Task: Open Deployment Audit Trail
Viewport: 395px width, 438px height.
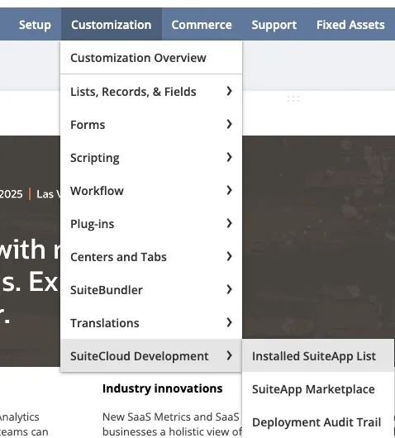Action: click(x=318, y=421)
